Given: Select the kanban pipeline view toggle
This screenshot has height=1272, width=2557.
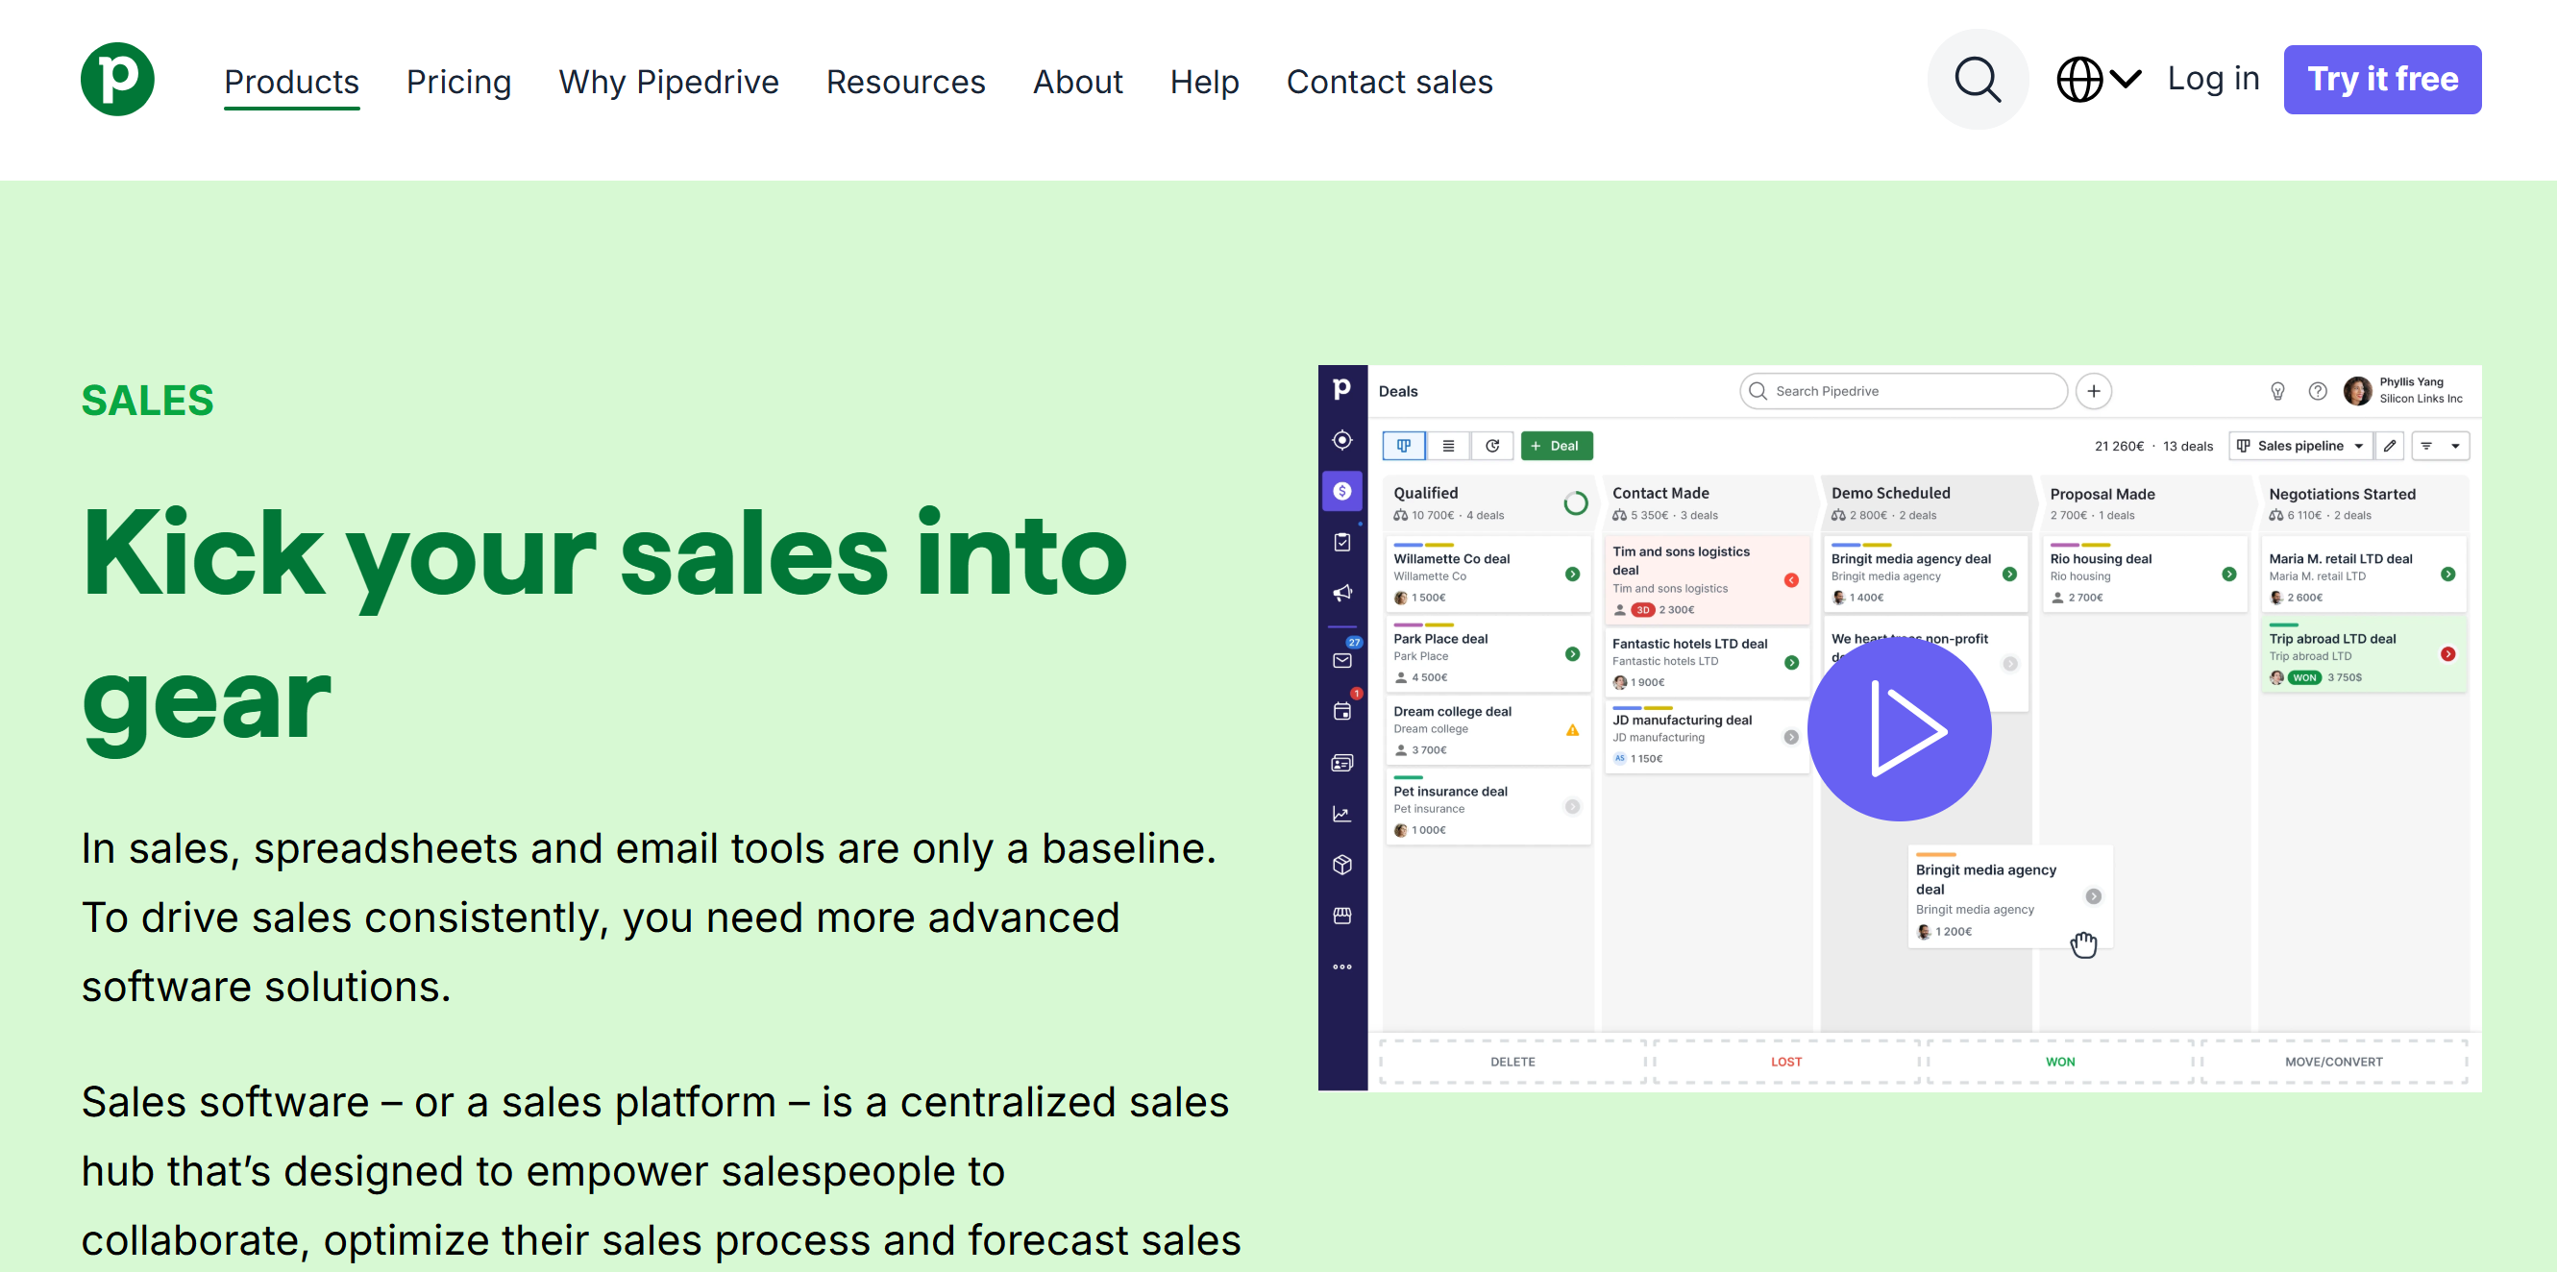Looking at the screenshot, I should click(x=1404, y=446).
